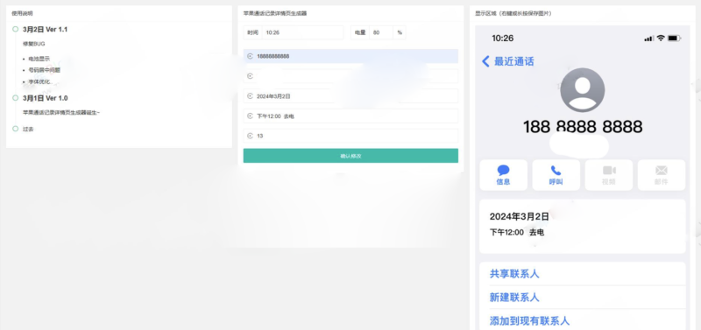Viewport: 701px width, 330px height.
Task: Click 苹果通话记录详情页生成器诞生~ text in the timeline
Action: pos(61,113)
